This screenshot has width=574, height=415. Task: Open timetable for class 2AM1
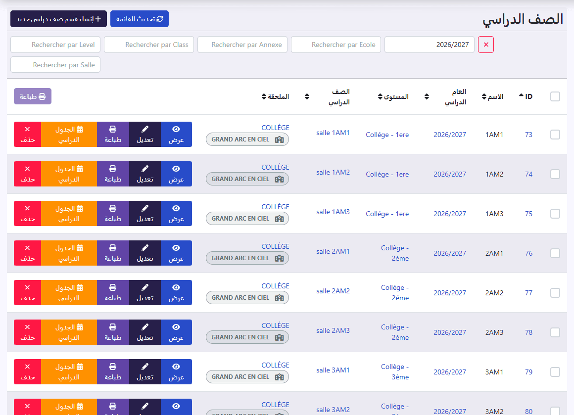coord(69,253)
